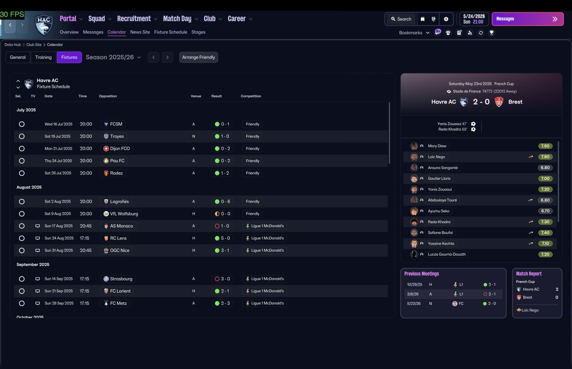Open the Stages sub-tab
The image size is (572, 369).
[x=198, y=32]
